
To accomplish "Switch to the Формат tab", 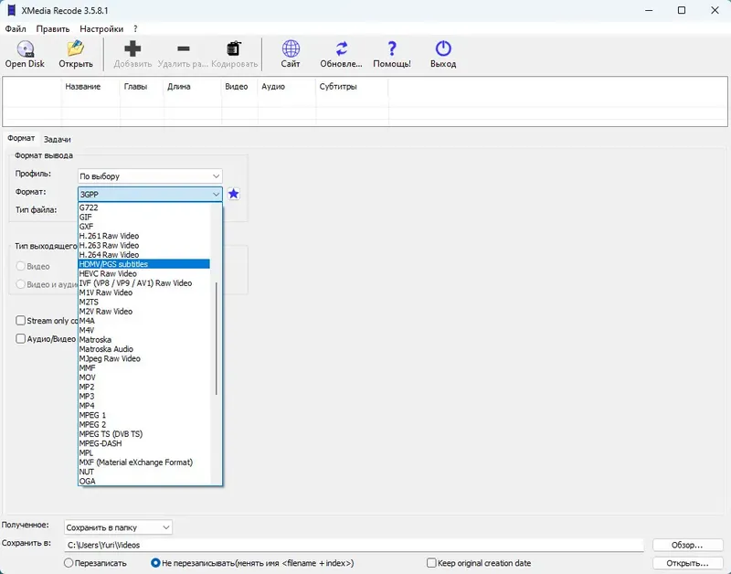I will point(21,139).
